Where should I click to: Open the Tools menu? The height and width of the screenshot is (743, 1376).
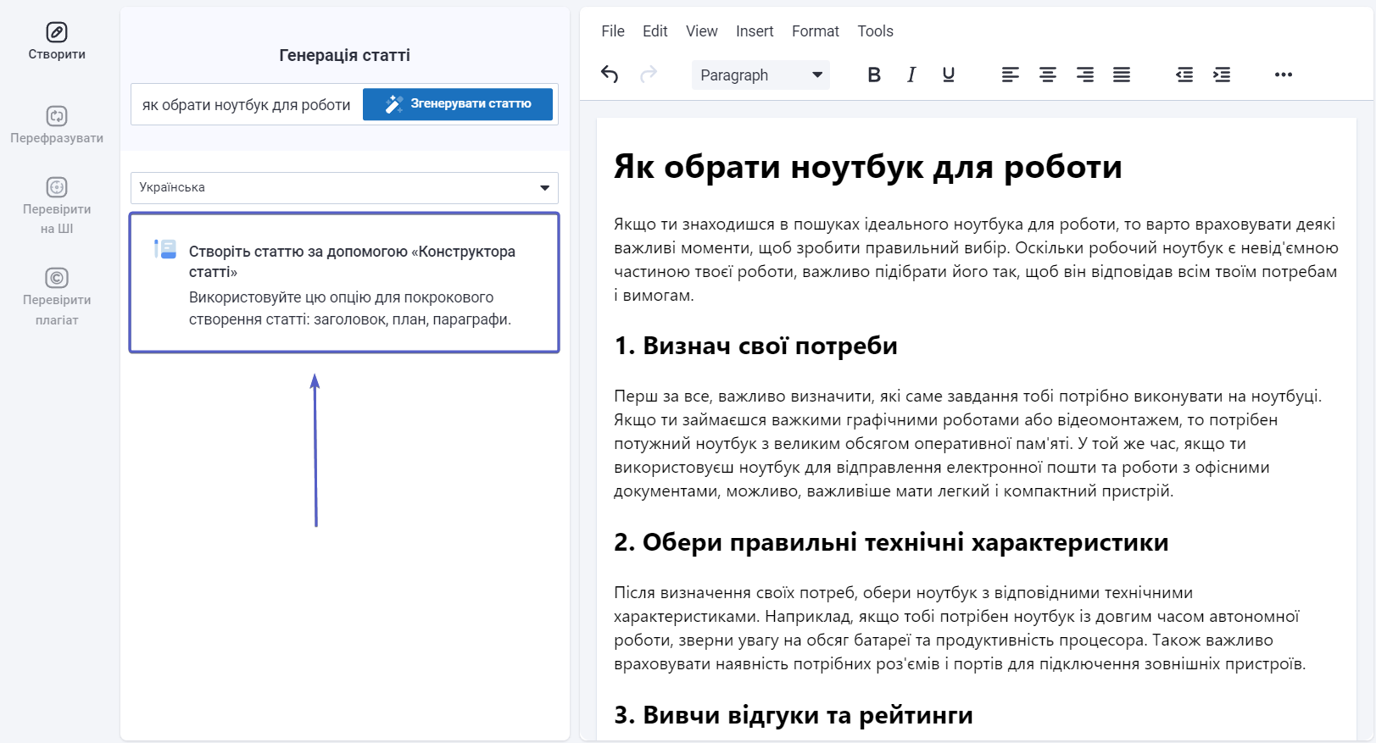click(x=876, y=31)
